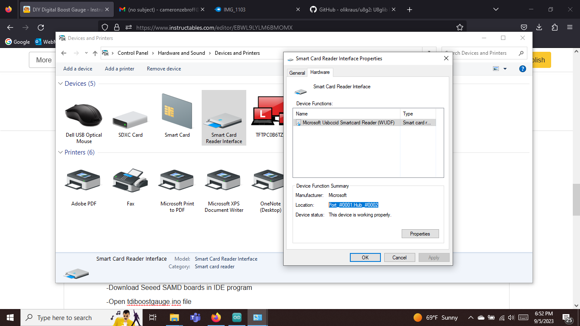
Task: Open the Google bookmark
Action: (x=17, y=42)
